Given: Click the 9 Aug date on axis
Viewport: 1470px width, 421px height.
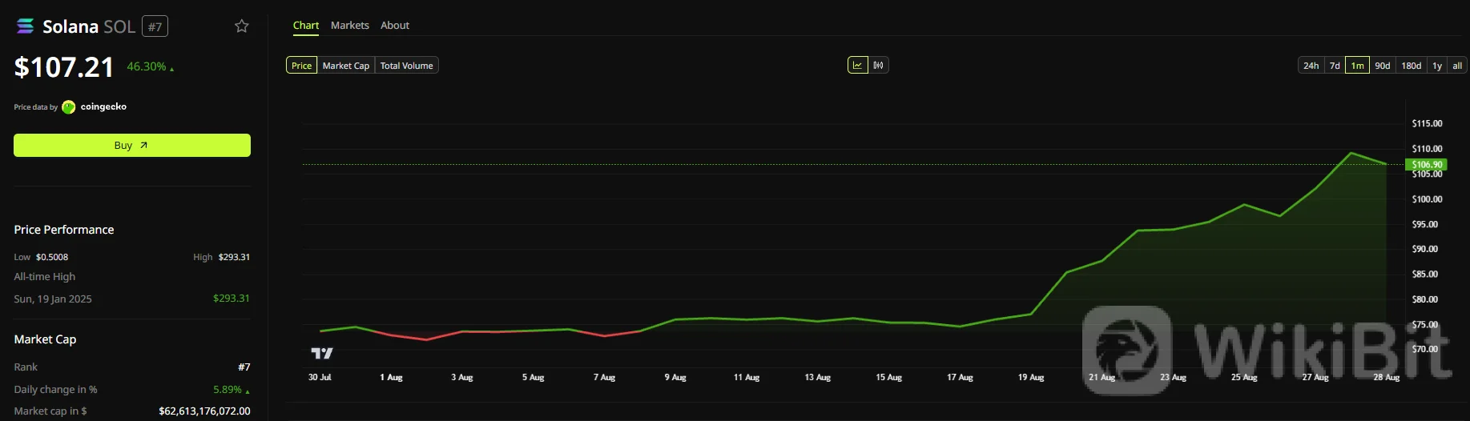Looking at the screenshot, I should pyautogui.click(x=675, y=377).
